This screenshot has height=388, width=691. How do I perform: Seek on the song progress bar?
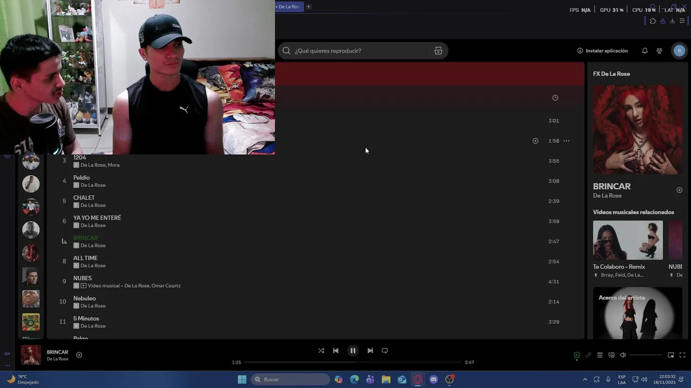click(353, 362)
